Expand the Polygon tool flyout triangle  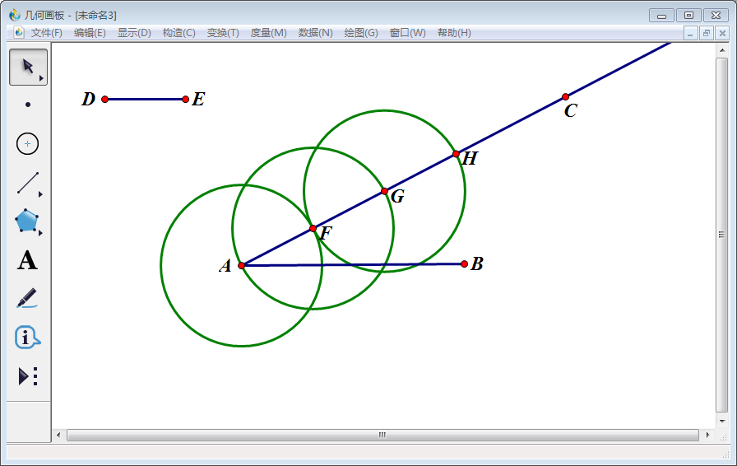coord(40,233)
